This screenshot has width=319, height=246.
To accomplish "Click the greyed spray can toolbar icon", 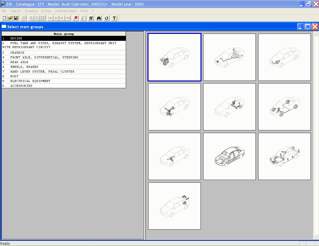I will click(x=83, y=18).
